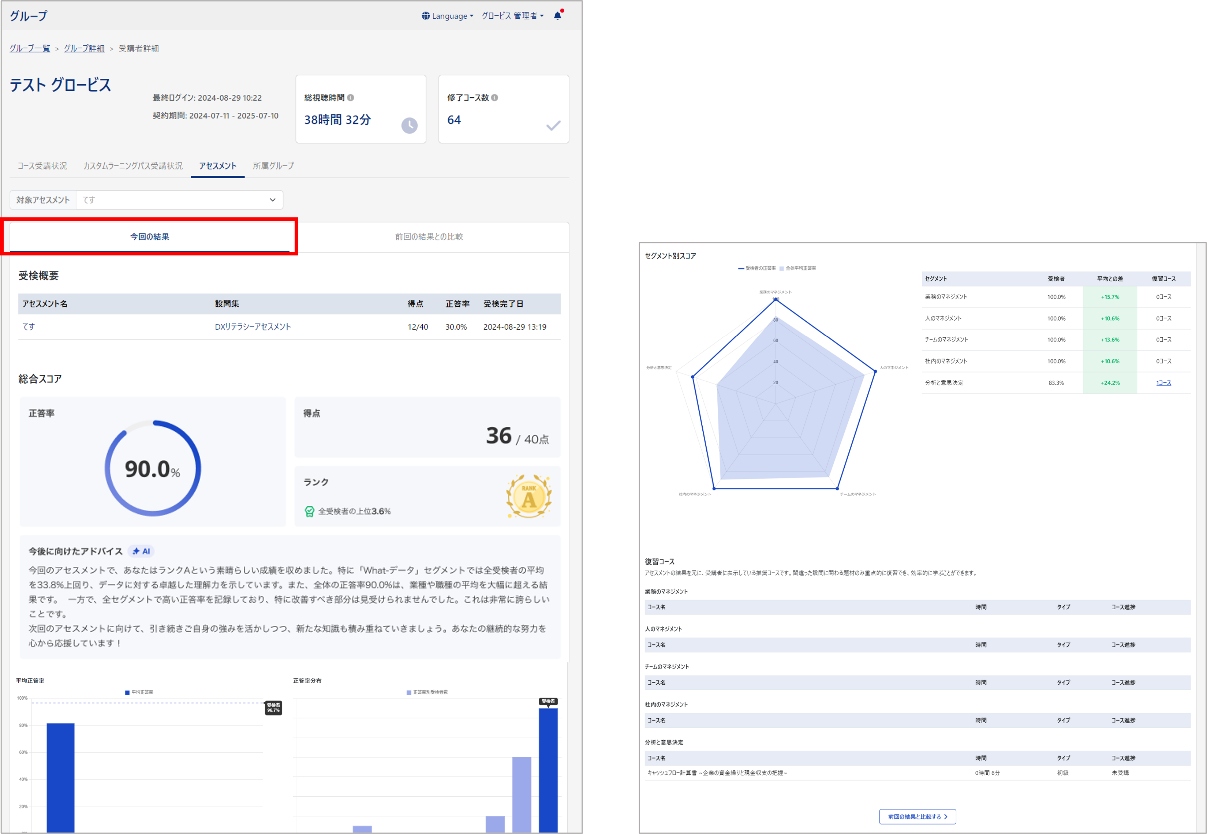The height and width of the screenshot is (834, 1207).
Task: Click the globe Language icon
Action: (x=426, y=16)
